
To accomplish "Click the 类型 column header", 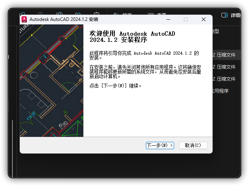I will point(216,31).
